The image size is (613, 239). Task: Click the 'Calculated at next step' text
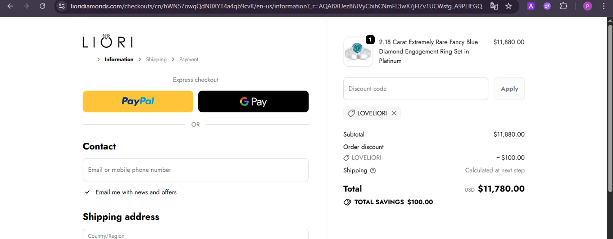pyautogui.click(x=495, y=170)
